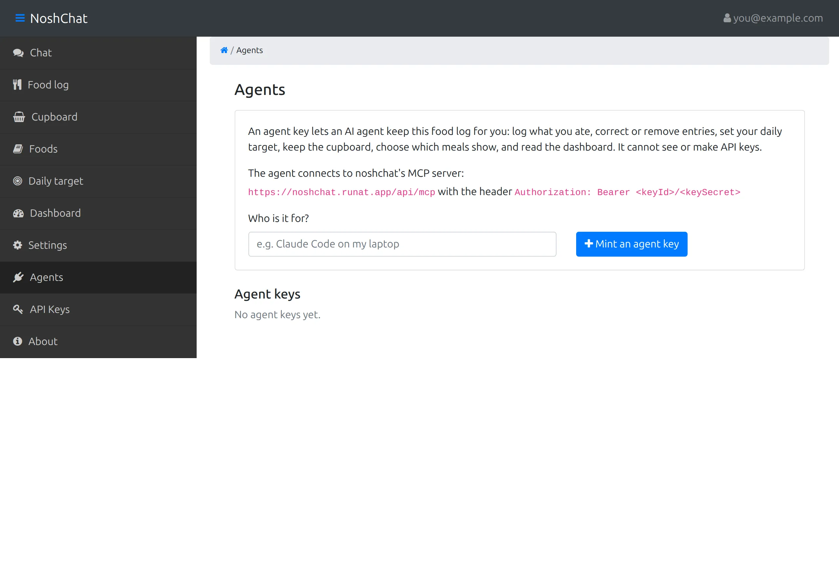This screenshot has width=839, height=563.
Task: Click the Mint an agent key button
Action: coord(632,244)
